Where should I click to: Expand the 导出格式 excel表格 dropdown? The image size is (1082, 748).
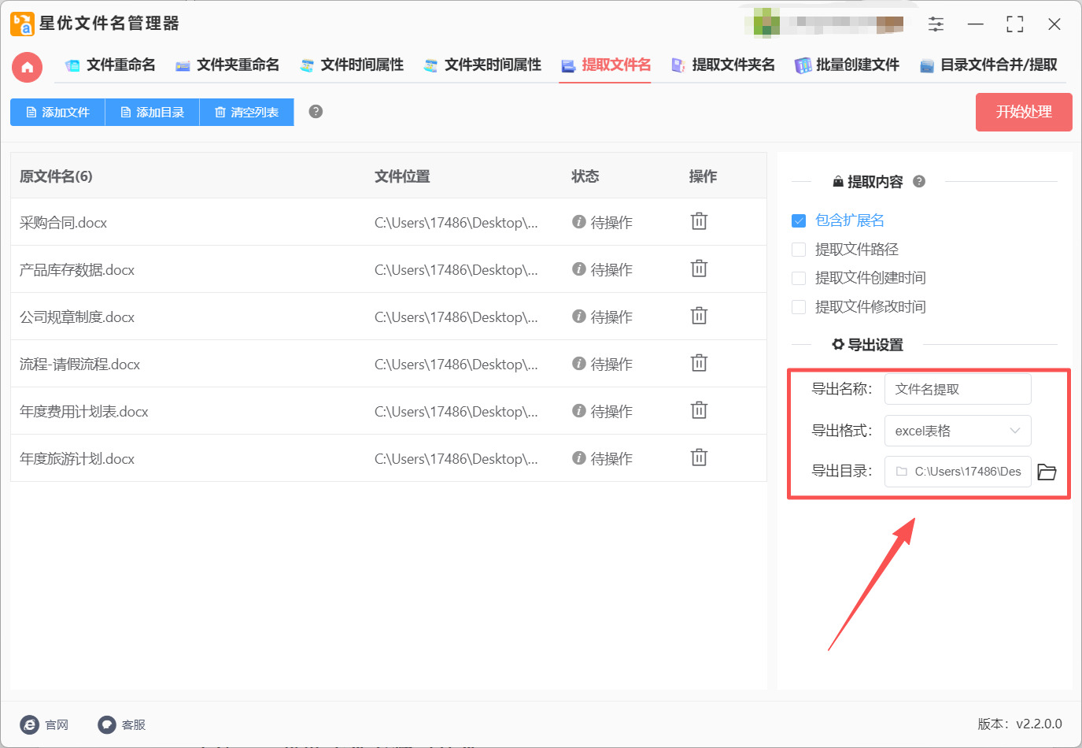(958, 431)
